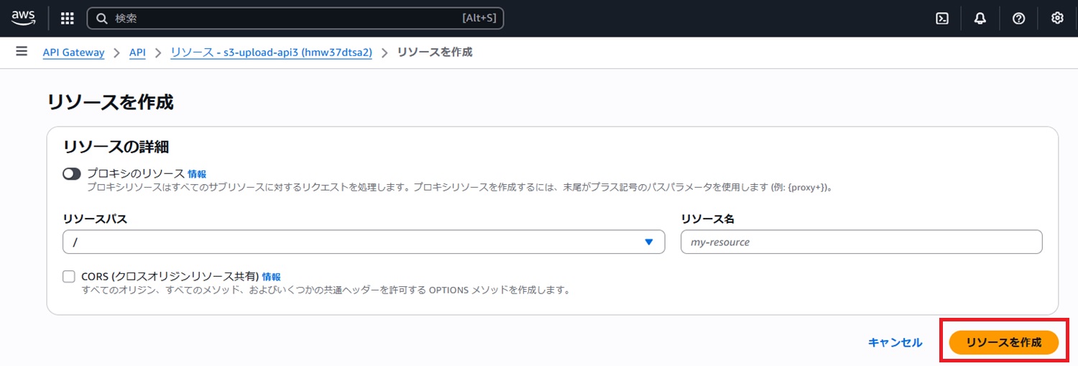This screenshot has height=366, width=1078.
Task: Open the help question mark icon
Action: click(x=1018, y=19)
